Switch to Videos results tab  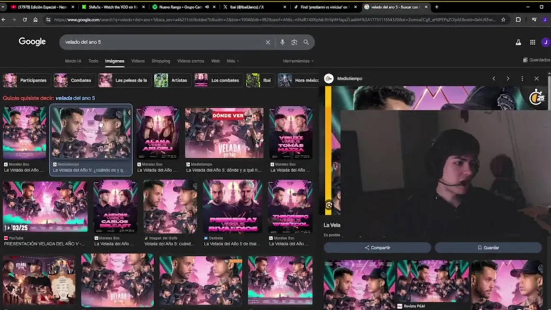coord(138,61)
